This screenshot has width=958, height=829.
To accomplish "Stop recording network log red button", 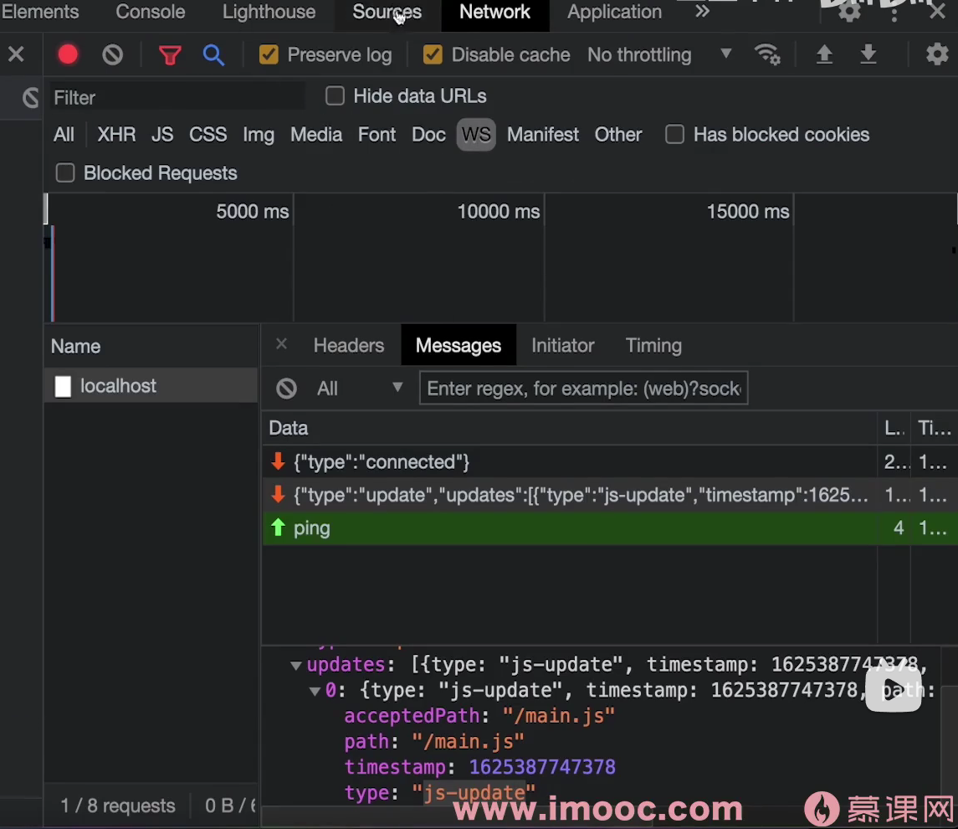I will 68,54.
